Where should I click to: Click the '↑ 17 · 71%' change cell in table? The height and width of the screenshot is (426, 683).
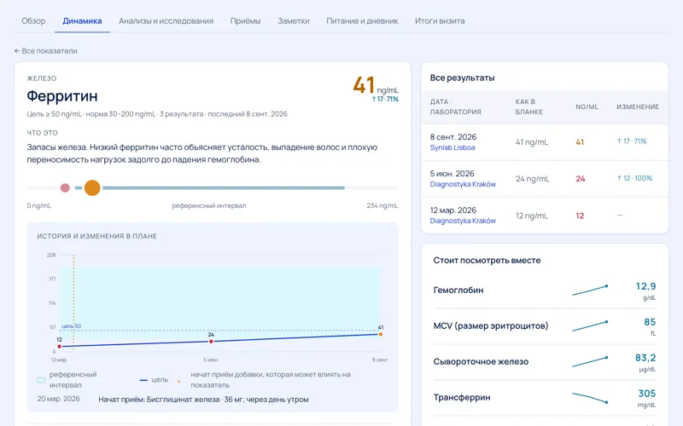pos(632,141)
